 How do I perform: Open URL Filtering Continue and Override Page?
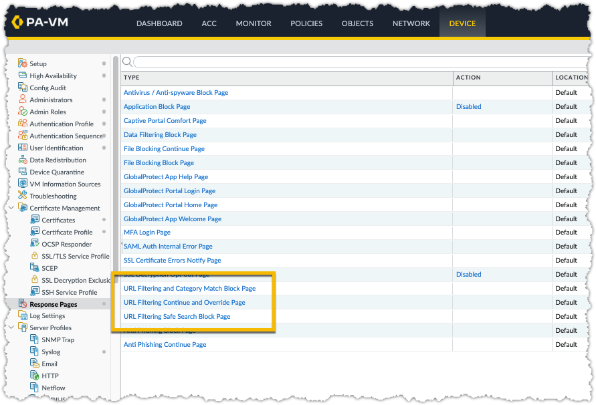click(x=185, y=303)
